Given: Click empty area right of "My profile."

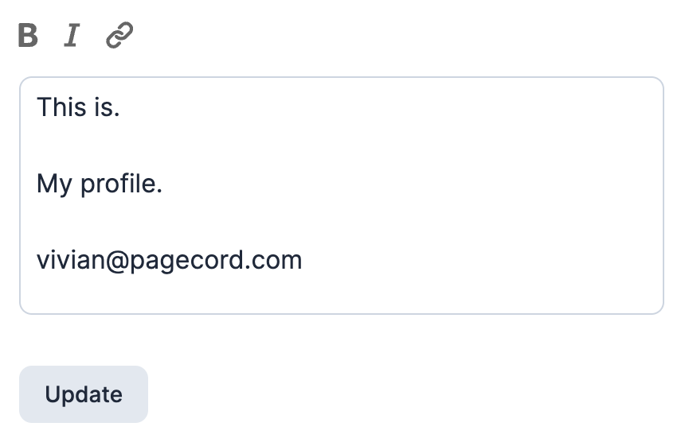Looking at the screenshot, I should 398,184.
